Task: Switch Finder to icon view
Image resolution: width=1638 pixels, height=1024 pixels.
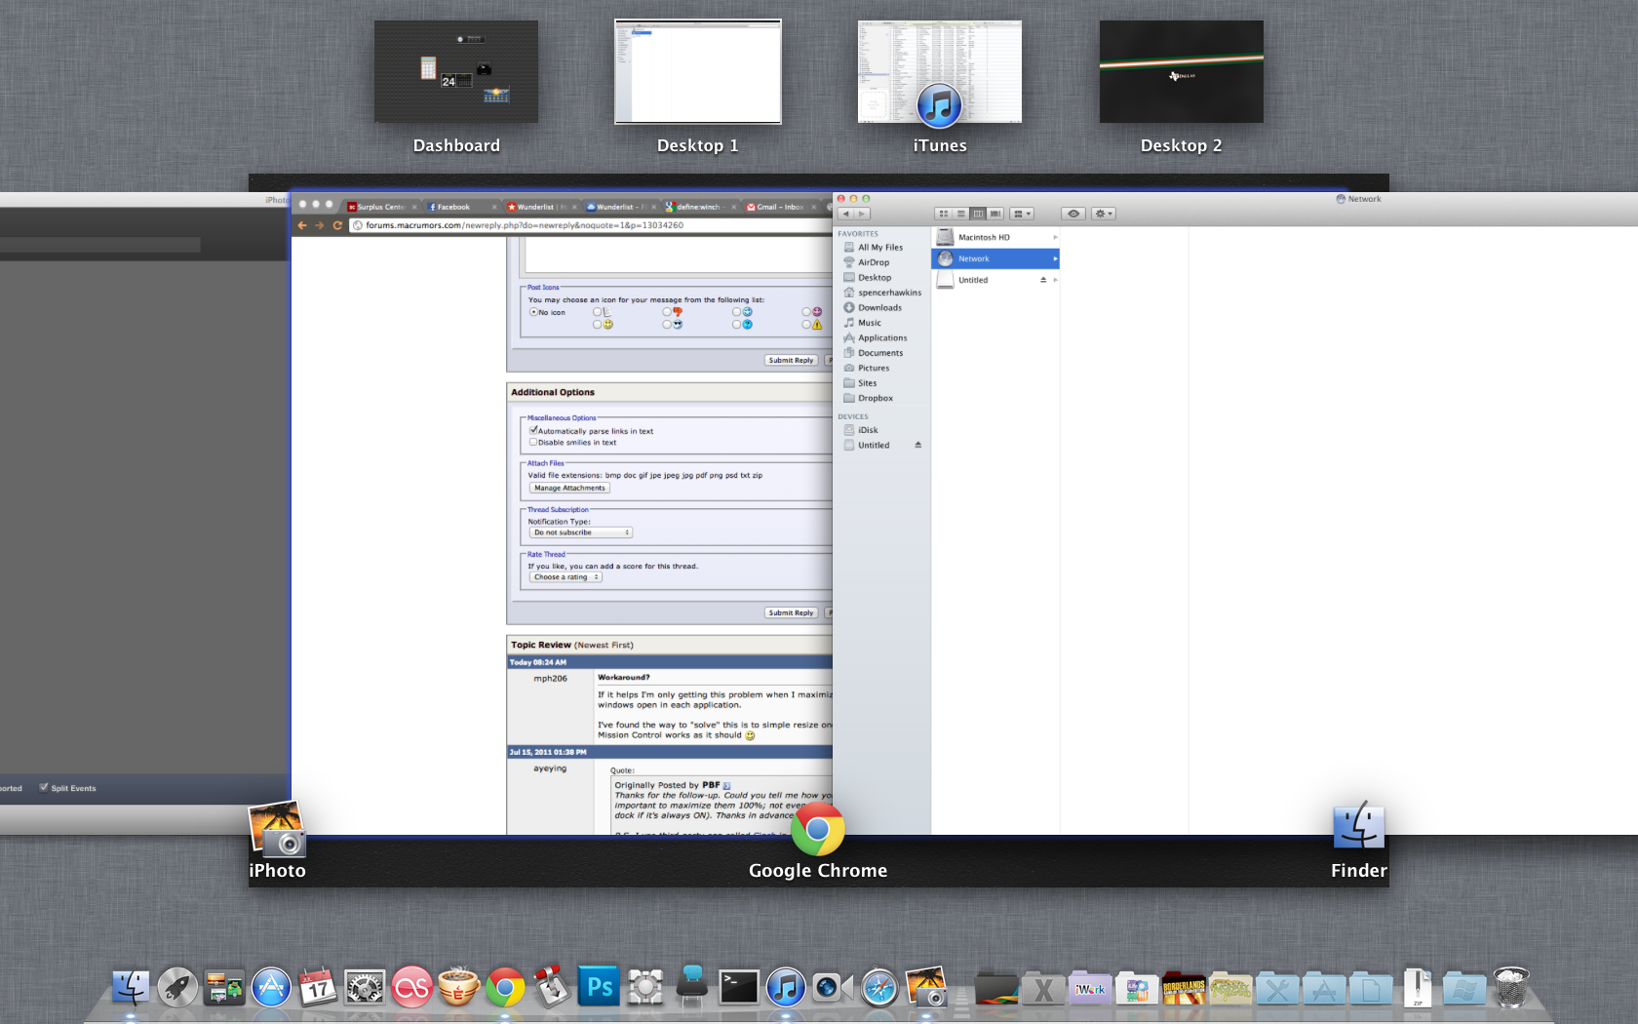Action: point(943,214)
